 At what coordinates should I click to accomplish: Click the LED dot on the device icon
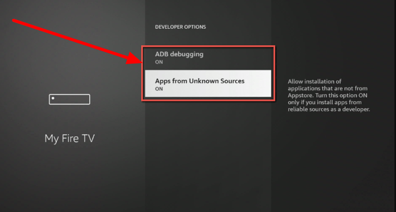(53, 97)
